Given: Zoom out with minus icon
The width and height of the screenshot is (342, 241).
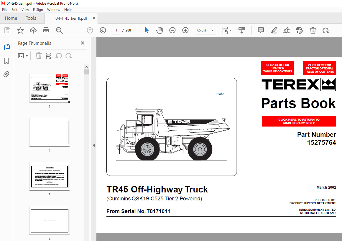Looking at the screenshot, I should [x=172, y=30].
